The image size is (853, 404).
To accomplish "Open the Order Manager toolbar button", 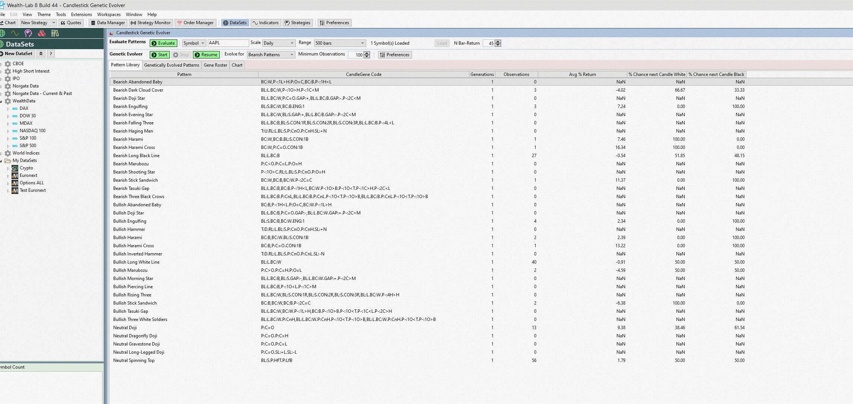I will coord(195,23).
